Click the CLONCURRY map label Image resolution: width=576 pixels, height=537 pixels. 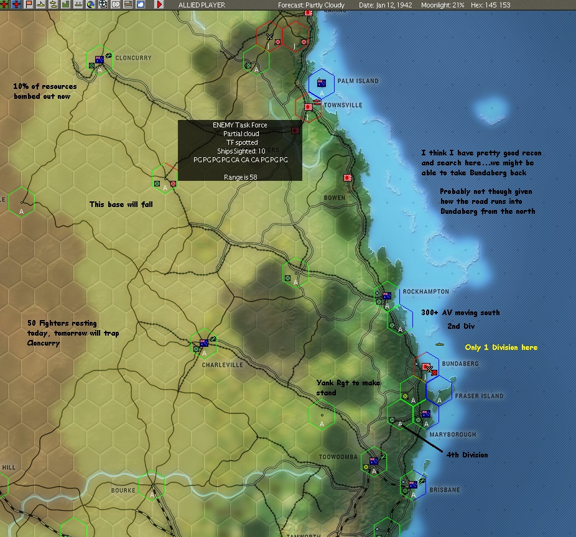coord(133,58)
